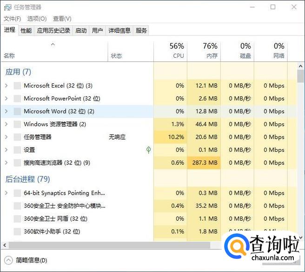This screenshot has width=305, height=272.
Task: Click the 搜狗高速浏览器 process icon
Action: pyautogui.click(x=17, y=163)
